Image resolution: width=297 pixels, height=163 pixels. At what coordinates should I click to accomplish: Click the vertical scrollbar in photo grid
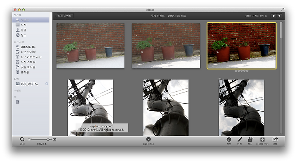[281, 30]
